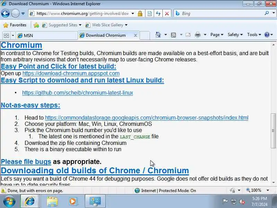This screenshot has width=277, height=208.
Task: Expand the tab list dropdown arrow
Action: (x=13, y=36)
